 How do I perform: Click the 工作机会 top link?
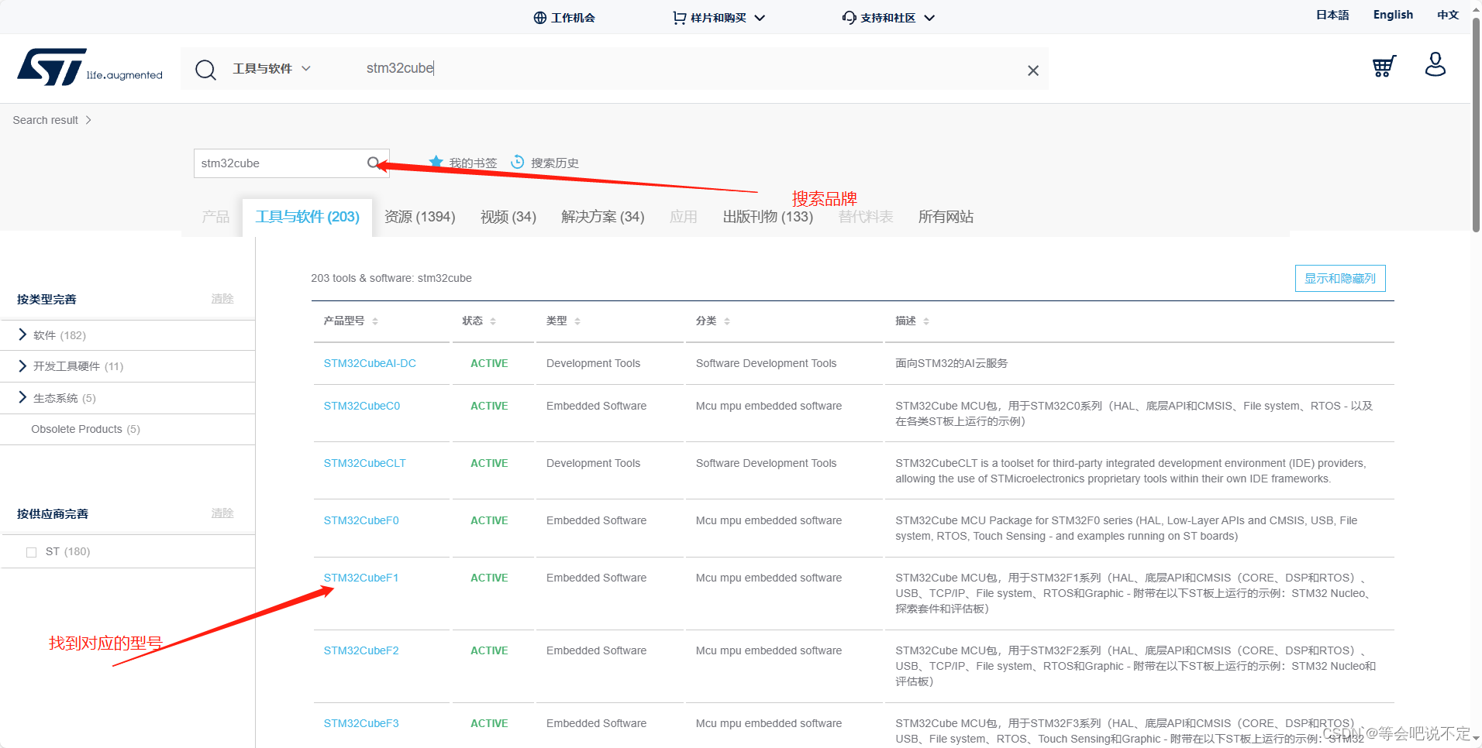(573, 18)
